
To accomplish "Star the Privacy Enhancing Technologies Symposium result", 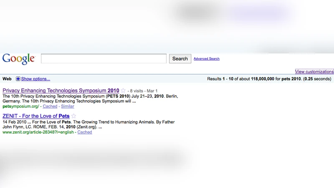I will pyautogui.click(x=123, y=91).
